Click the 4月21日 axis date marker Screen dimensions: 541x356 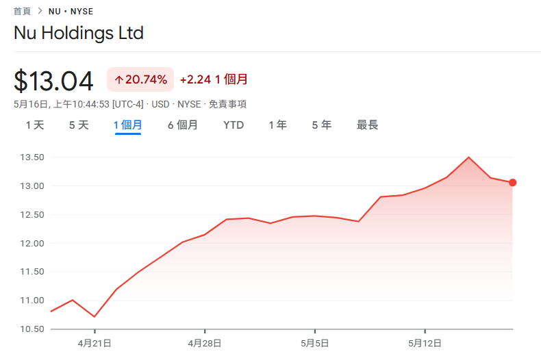(95, 343)
